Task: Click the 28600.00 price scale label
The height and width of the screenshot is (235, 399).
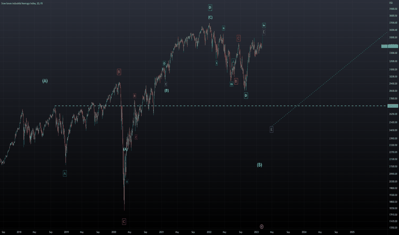Action: tap(393, 91)
